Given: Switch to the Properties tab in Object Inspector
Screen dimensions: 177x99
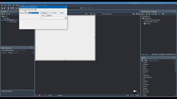Looking at the screenshot, I should click(4, 53).
